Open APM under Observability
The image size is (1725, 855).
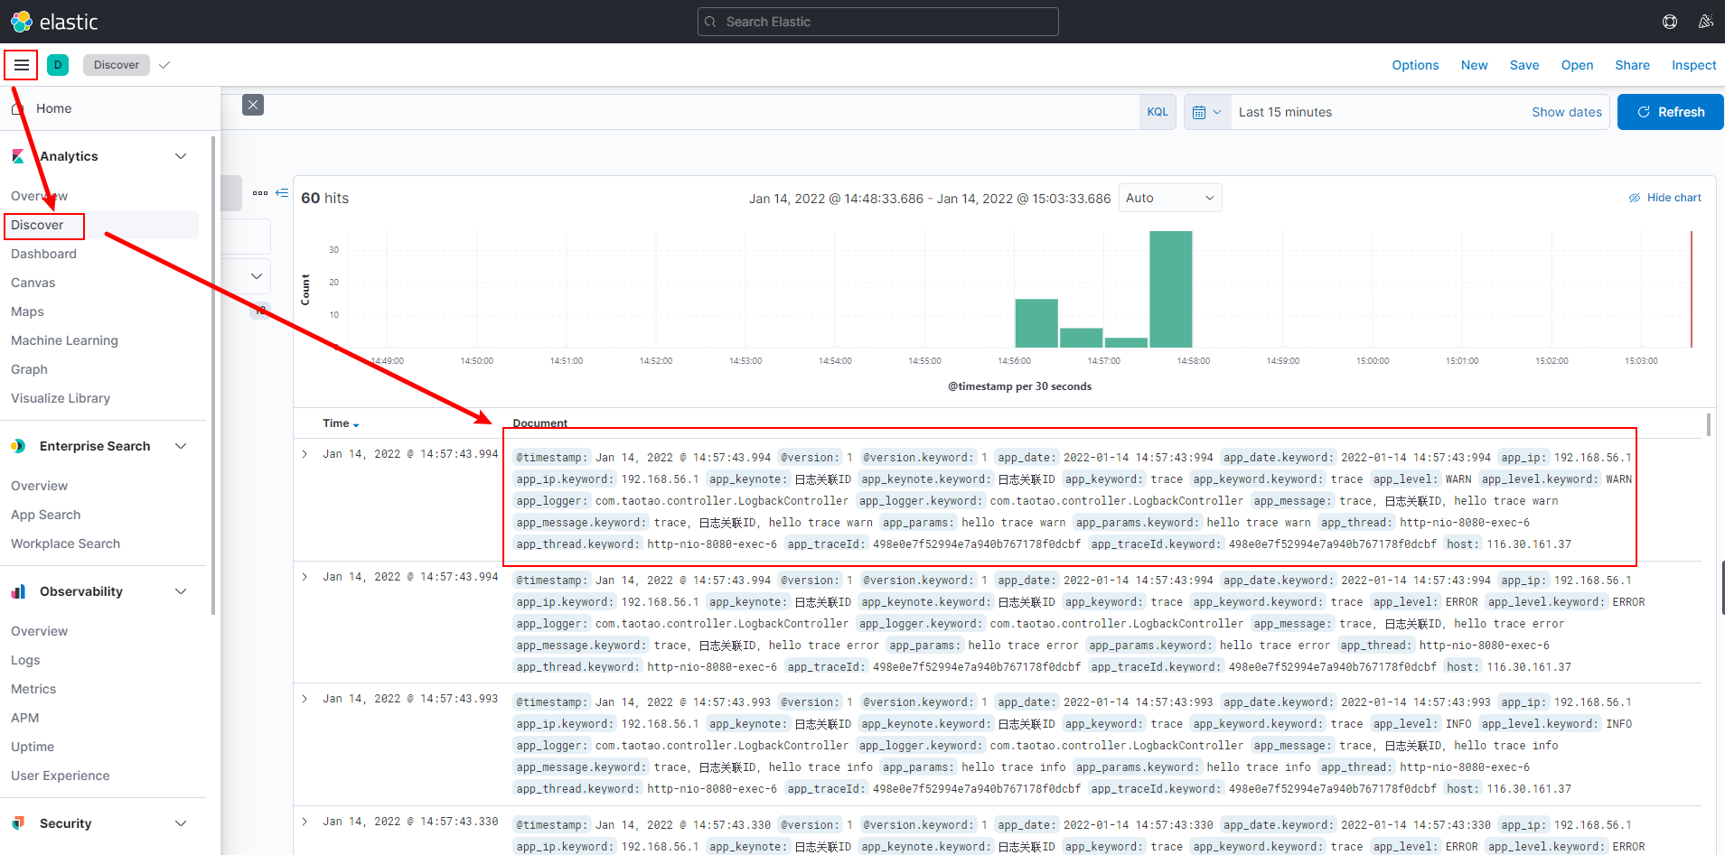(24, 718)
